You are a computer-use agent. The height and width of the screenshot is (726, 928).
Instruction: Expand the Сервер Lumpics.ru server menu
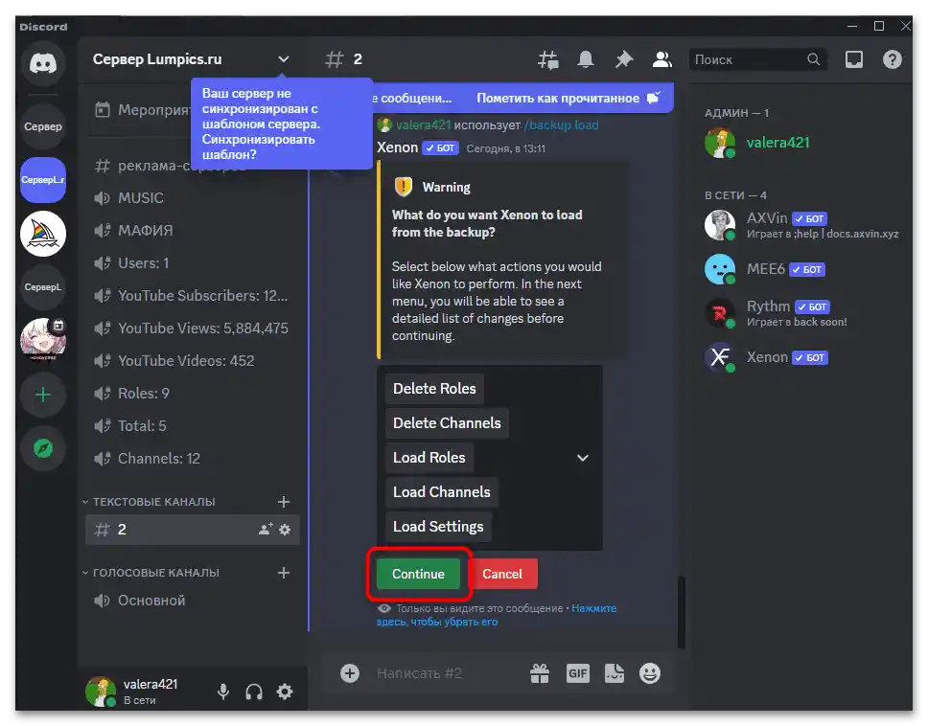284,59
